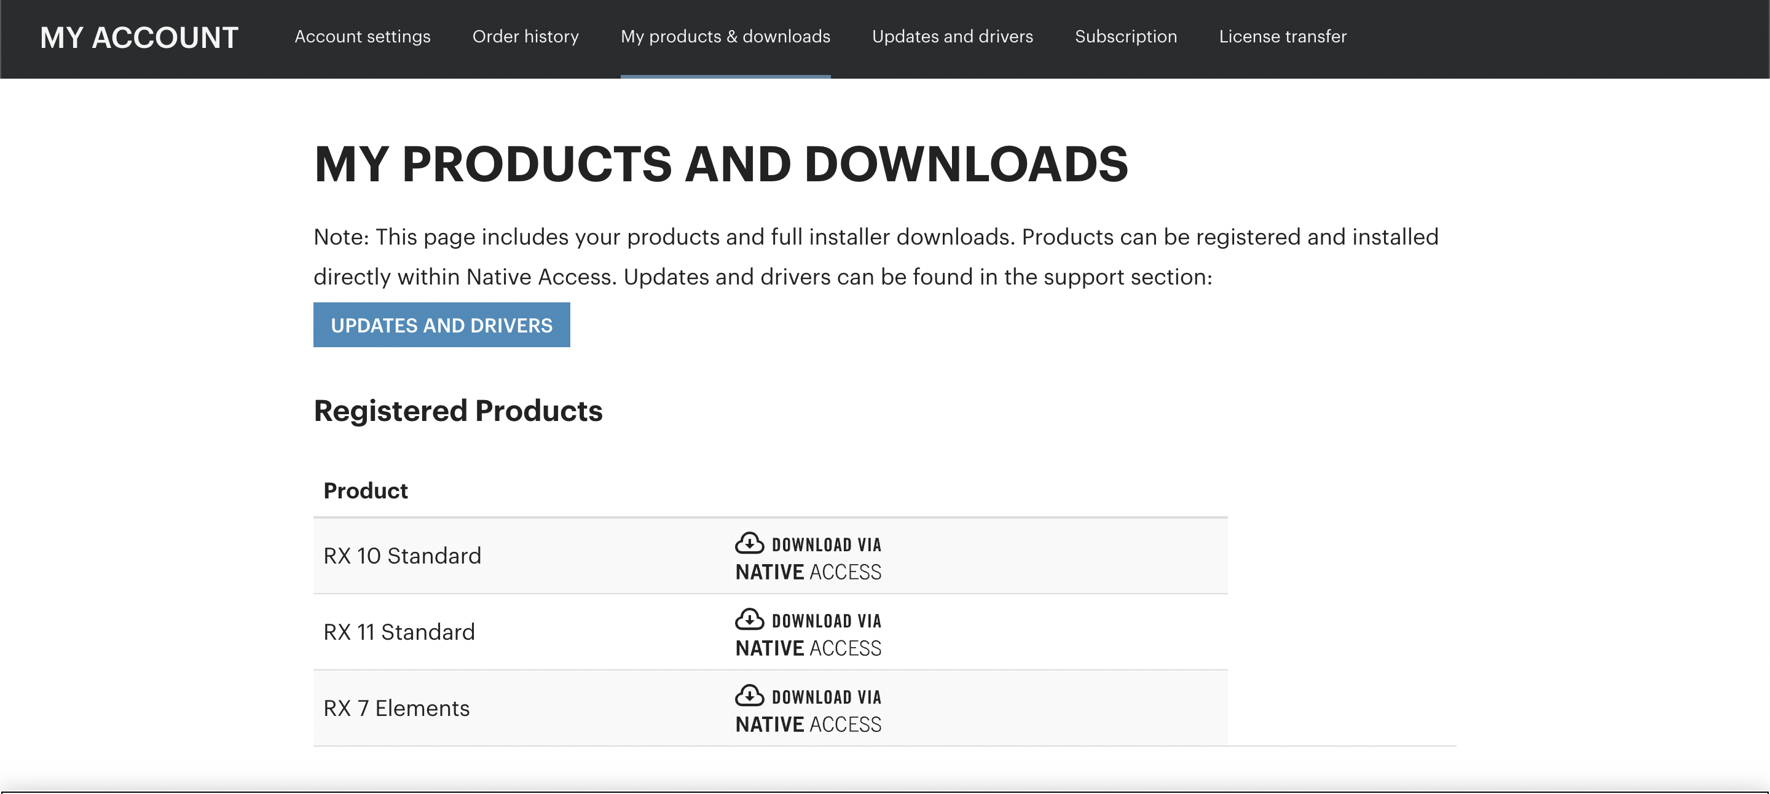
Task: Click the RX 11 Standard download cloud icon
Action: pos(749,619)
